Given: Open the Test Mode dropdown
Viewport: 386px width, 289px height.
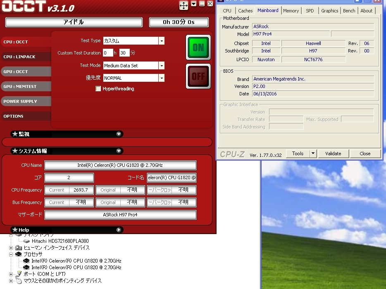Looking at the screenshot, I should click(x=162, y=65).
